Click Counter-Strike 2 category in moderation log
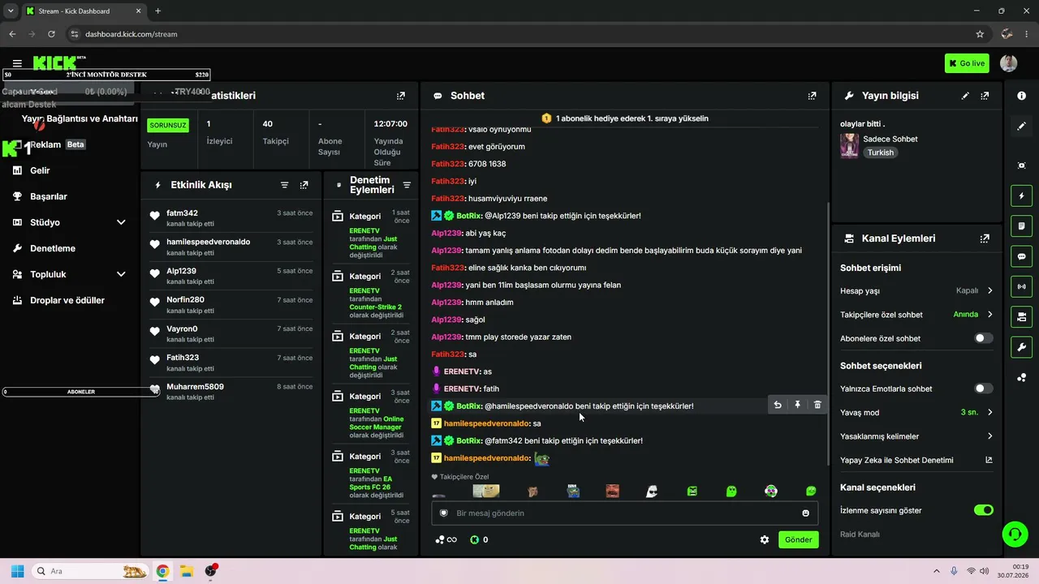 coord(376,307)
